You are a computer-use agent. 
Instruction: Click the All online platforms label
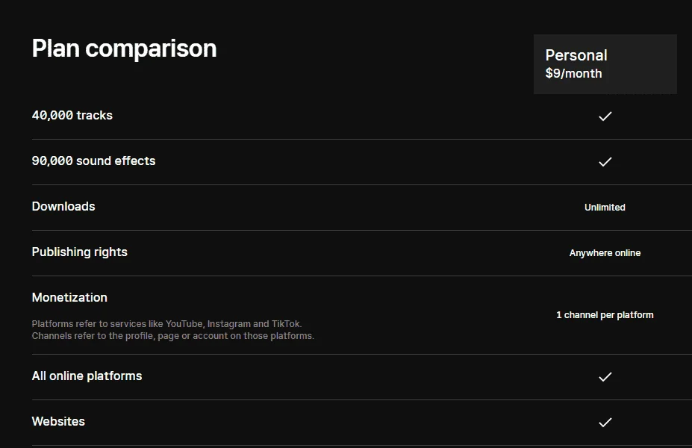click(x=87, y=376)
